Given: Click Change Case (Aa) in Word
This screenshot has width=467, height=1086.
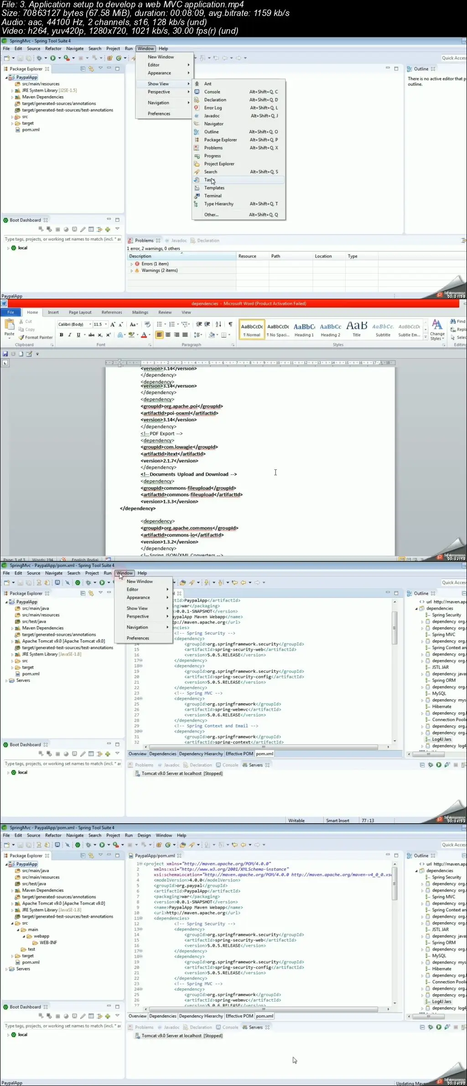Looking at the screenshot, I should [x=134, y=324].
